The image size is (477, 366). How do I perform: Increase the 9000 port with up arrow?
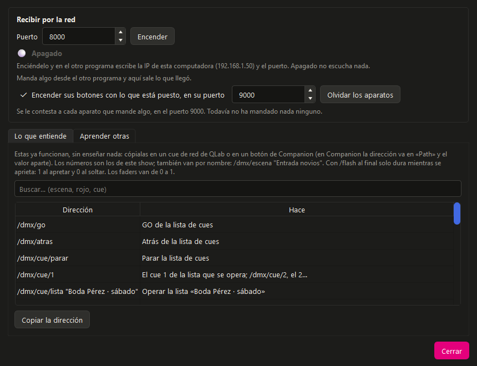pos(310,90)
